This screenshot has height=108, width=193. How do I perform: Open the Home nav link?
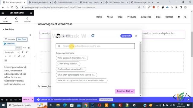tap(99, 17)
